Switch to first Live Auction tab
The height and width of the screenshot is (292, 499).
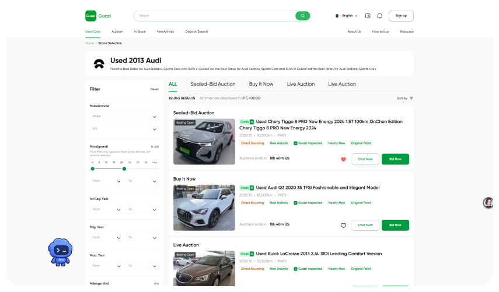coord(301,84)
